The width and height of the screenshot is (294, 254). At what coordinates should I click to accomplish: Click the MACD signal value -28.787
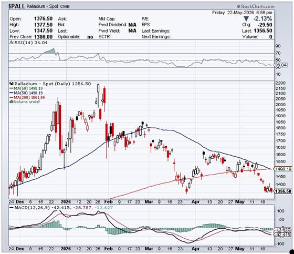(82, 208)
